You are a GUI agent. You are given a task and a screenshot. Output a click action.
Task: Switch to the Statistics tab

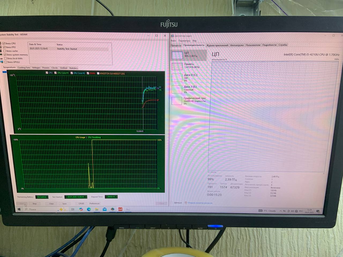(73, 68)
